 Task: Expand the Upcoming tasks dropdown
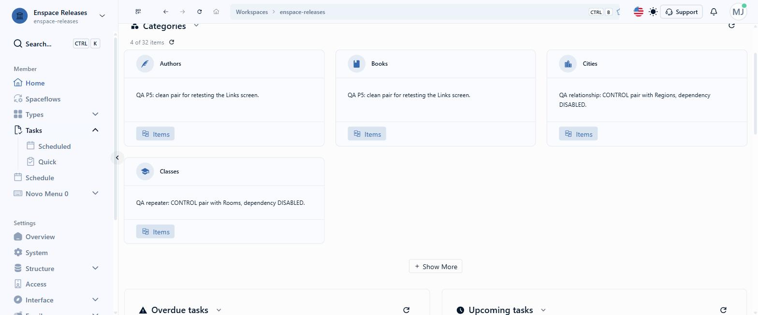pyautogui.click(x=543, y=310)
